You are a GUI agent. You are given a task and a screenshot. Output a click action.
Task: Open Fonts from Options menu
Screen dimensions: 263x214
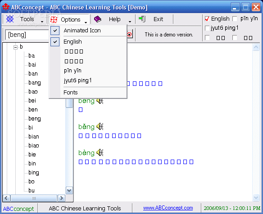tap(71, 93)
